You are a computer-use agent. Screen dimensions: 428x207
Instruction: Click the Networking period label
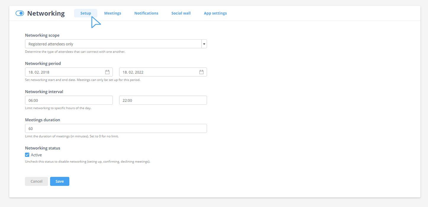point(43,63)
